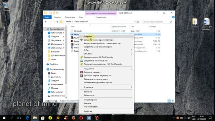
Task: Launch Microsoft Edge from taskbar
Action: tap(27, 118)
